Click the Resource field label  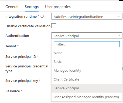(x=13, y=91)
